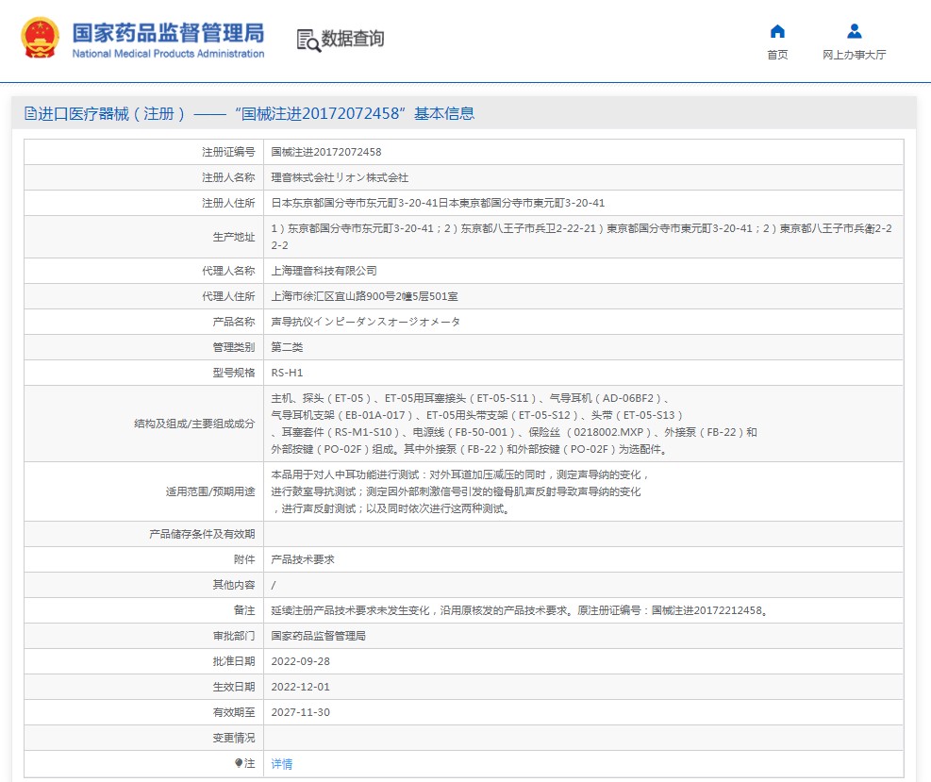Click the 生产地址 row label
The width and height of the screenshot is (931, 782).
233,237
